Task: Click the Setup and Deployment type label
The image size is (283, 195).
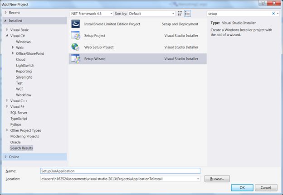Action: coord(180,24)
